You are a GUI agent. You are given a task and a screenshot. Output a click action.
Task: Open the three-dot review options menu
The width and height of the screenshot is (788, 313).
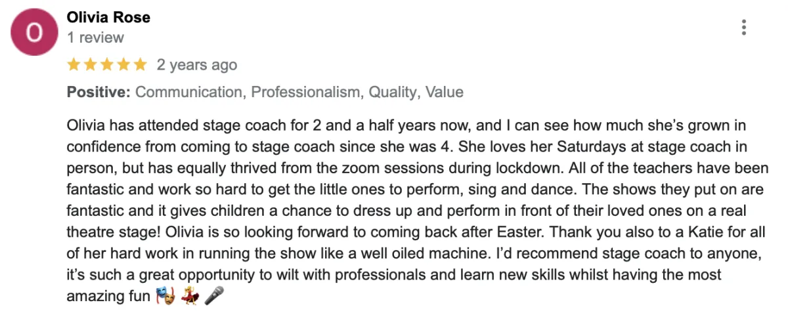point(743,28)
